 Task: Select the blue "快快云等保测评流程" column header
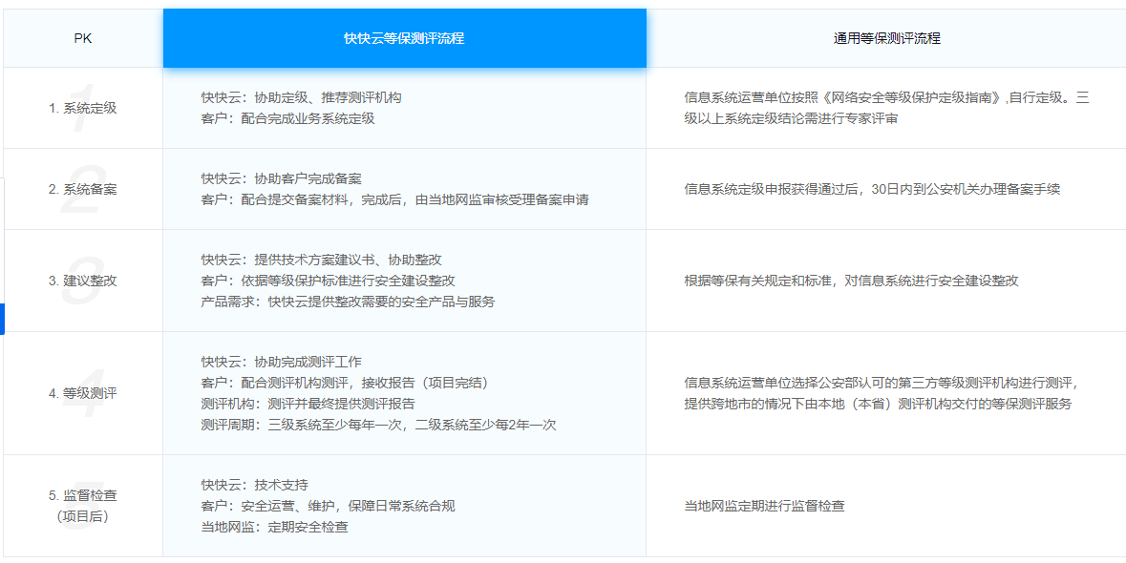[x=404, y=39]
